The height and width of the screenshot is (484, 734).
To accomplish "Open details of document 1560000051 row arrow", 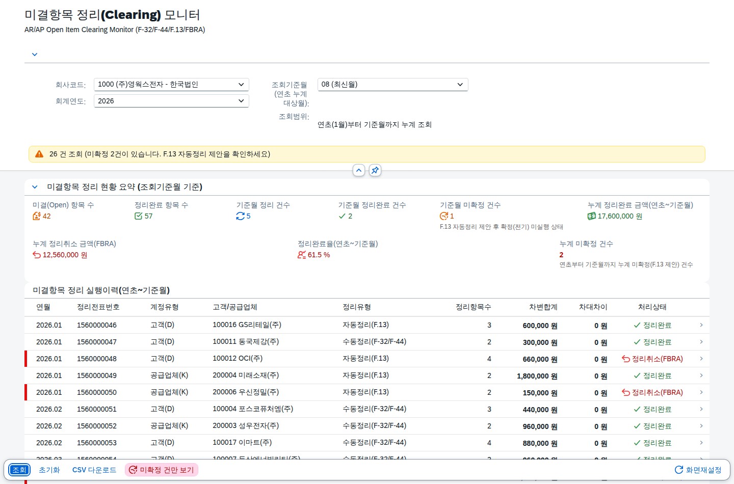I will [701, 409].
